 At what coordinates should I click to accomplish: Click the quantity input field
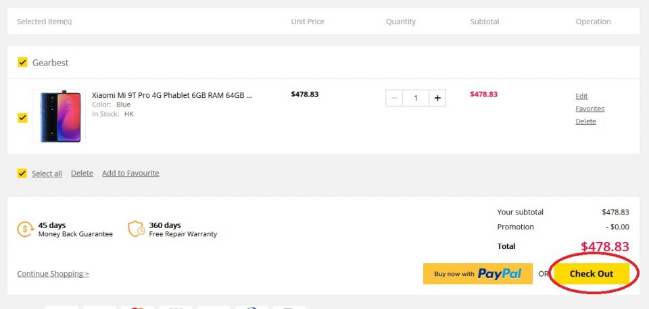416,98
